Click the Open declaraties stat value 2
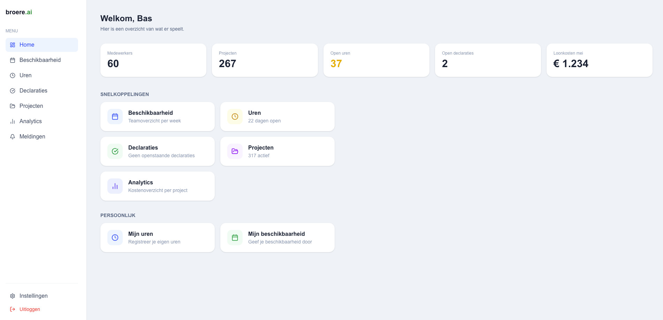663x320 pixels. coord(445,64)
